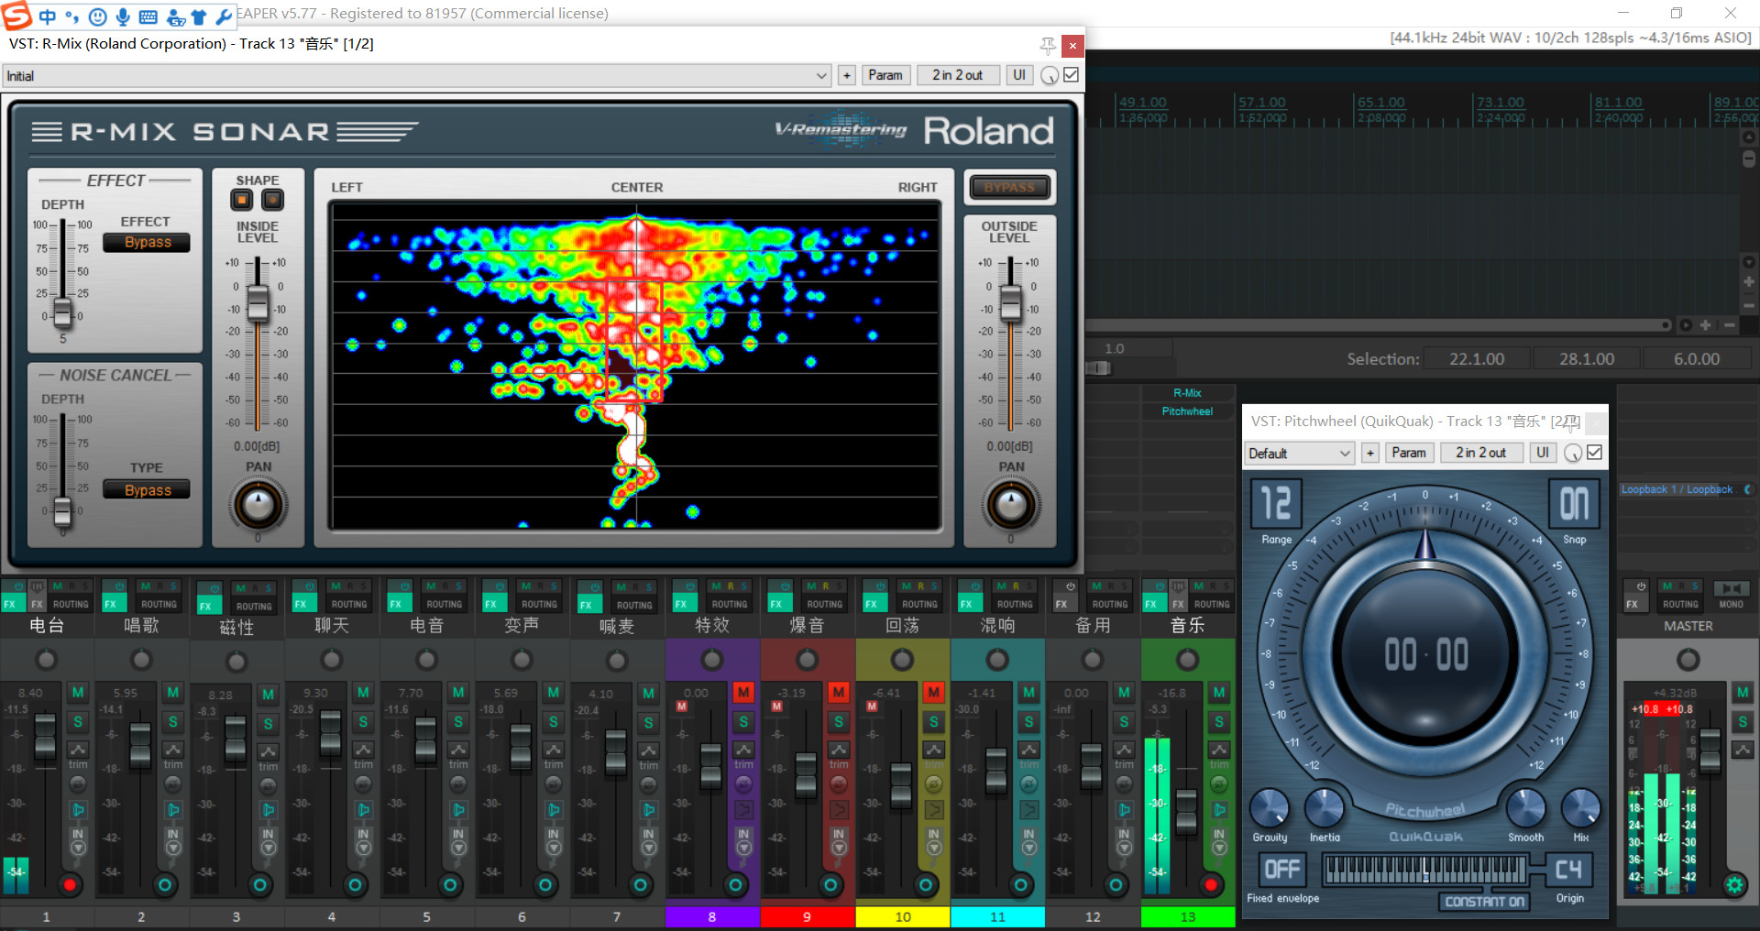This screenshot has width=1760, height=931.
Task: Open envelope icon on track 回荡
Action: click(x=934, y=750)
